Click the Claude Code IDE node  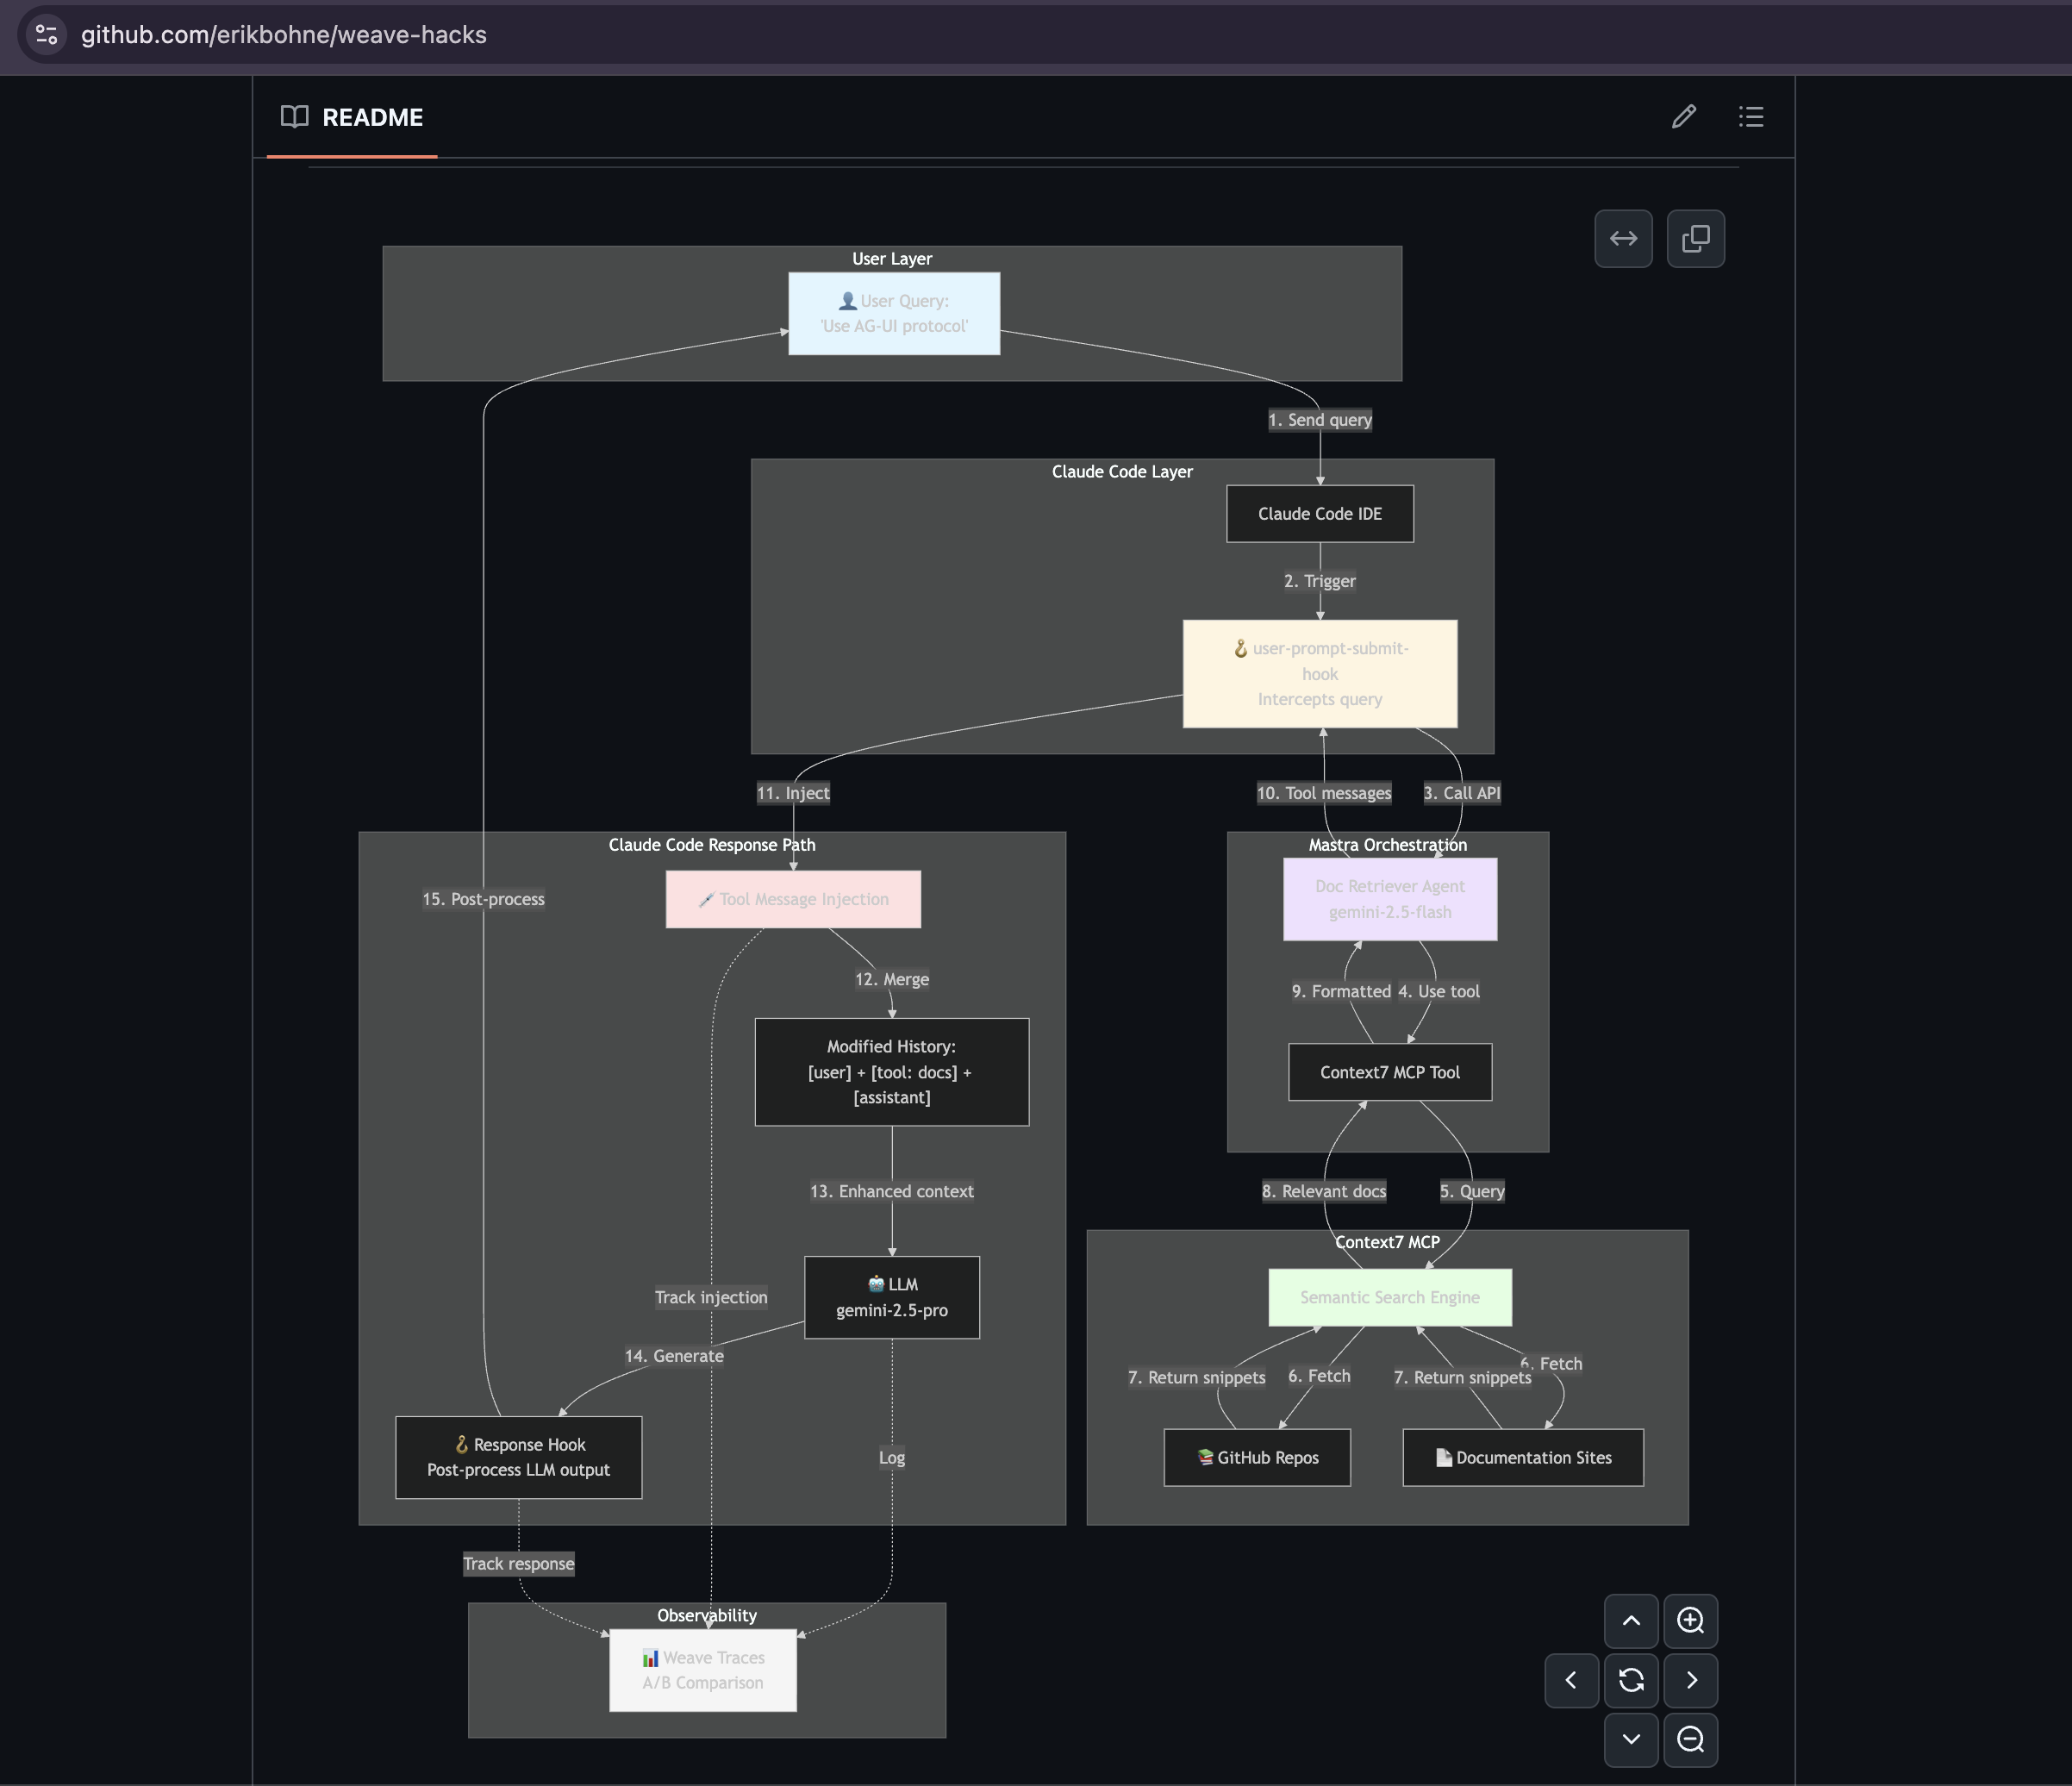tap(1319, 514)
